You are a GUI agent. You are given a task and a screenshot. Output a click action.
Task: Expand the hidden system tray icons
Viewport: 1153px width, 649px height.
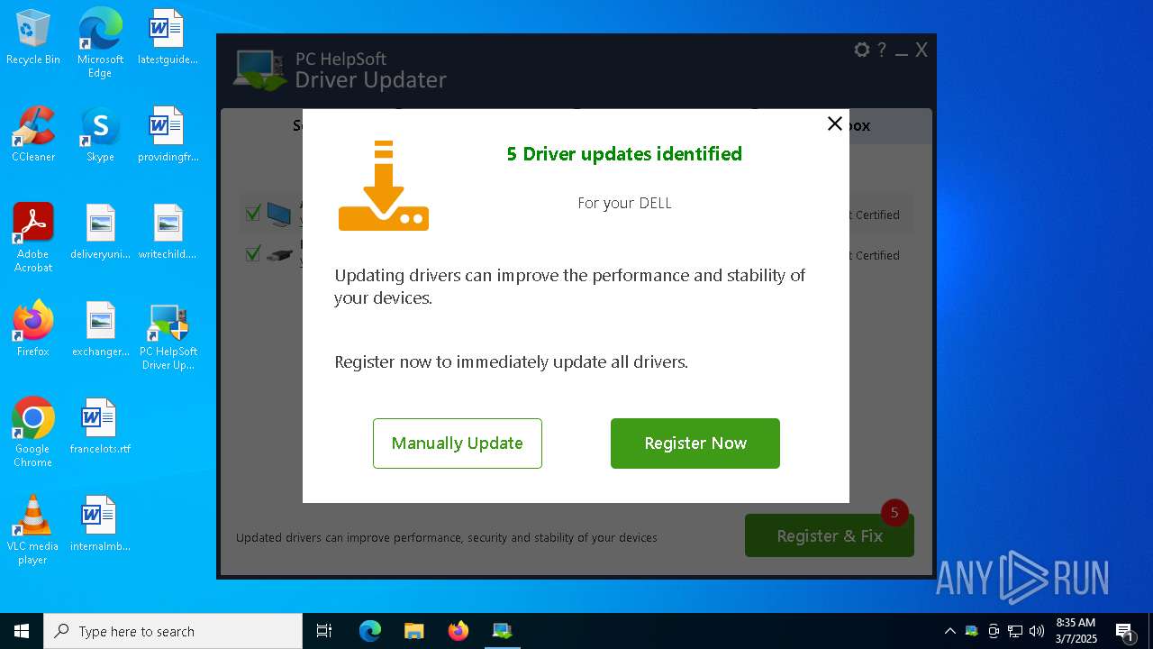pyautogui.click(x=949, y=631)
